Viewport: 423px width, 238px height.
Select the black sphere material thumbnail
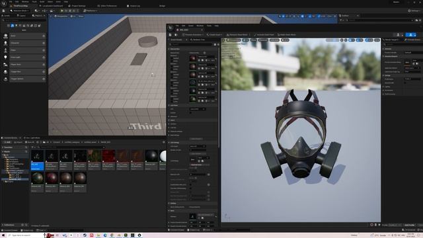click(151, 156)
